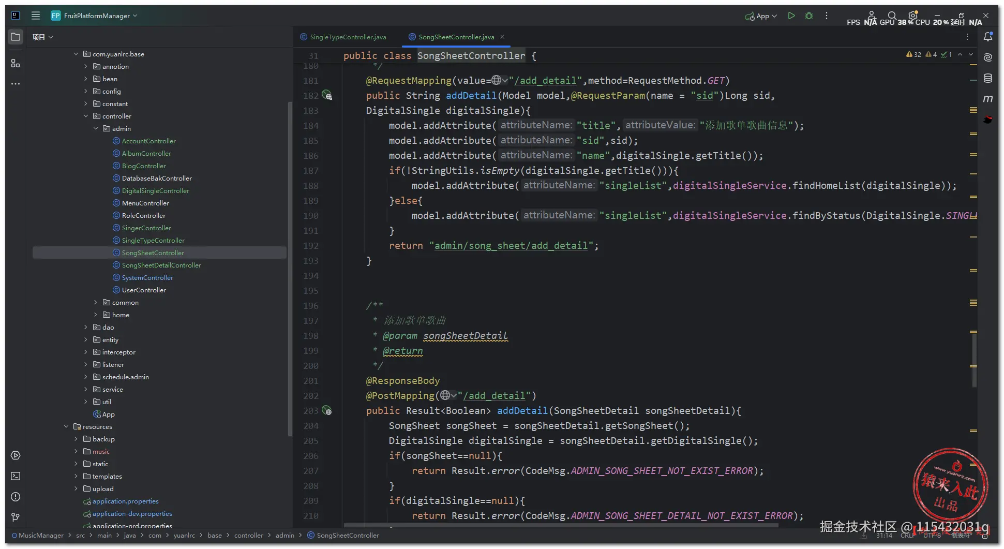The width and height of the screenshot is (1004, 549).
Task: Switch to SingleTypeController.java tab
Action: point(343,37)
